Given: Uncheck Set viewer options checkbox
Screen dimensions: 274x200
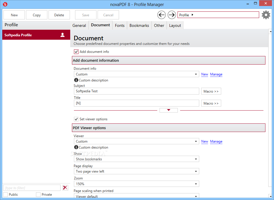Looking at the screenshot, I should (76, 119).
